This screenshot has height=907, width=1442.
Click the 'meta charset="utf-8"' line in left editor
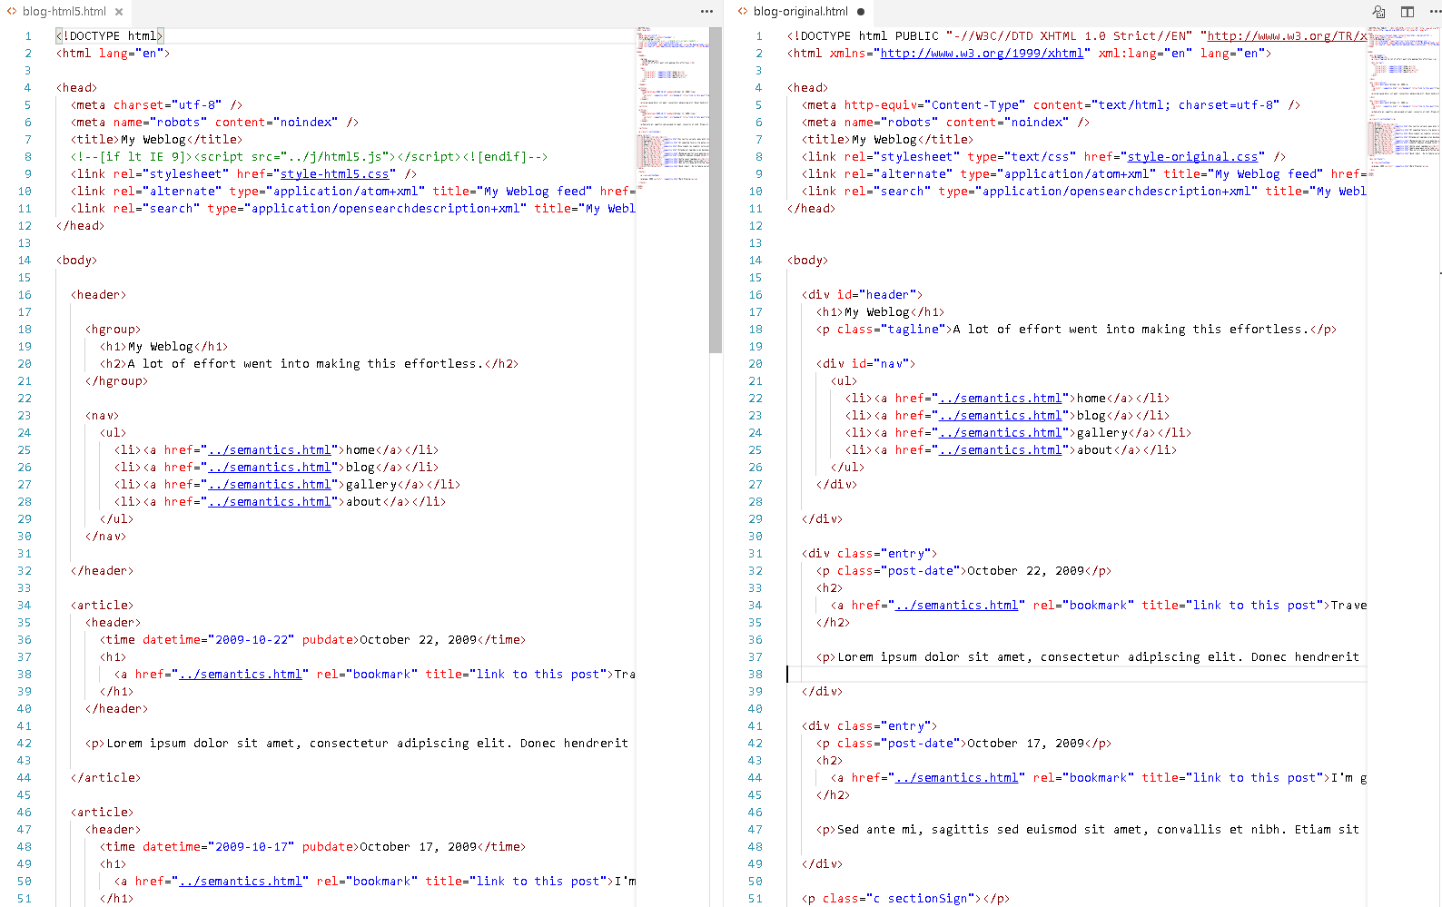click(x=156, y=104)
